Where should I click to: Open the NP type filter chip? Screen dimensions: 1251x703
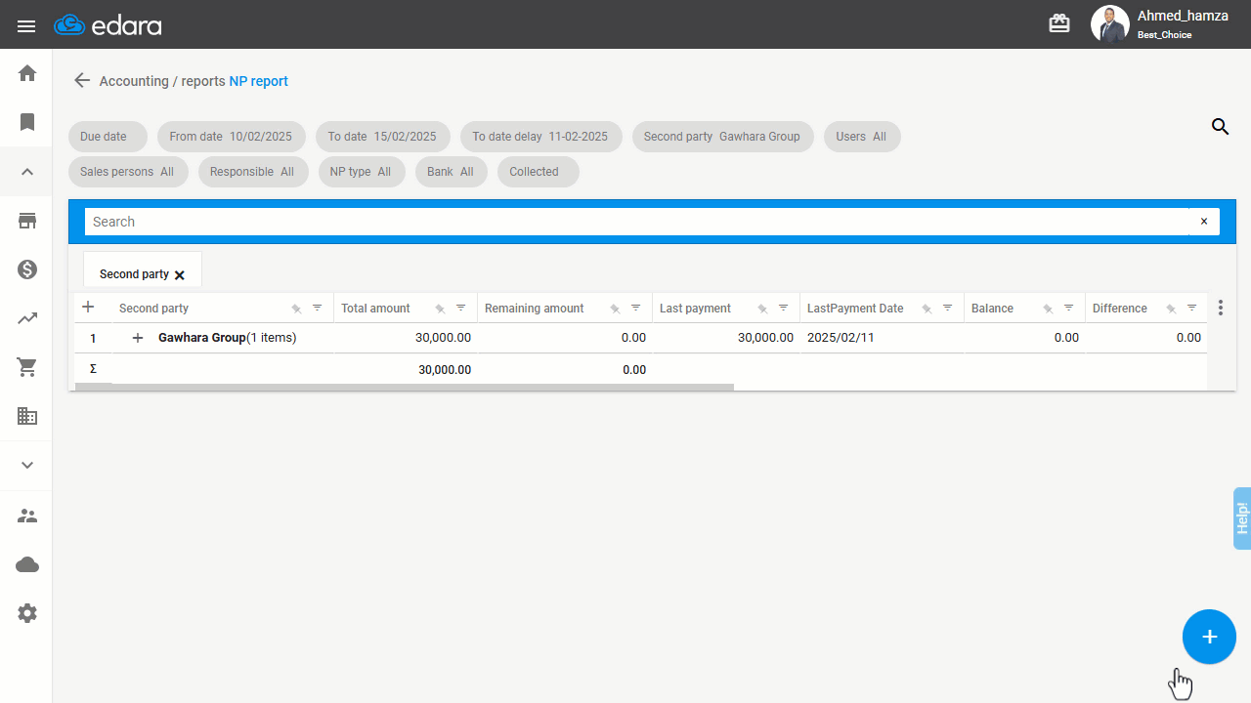tap(361, 172)
